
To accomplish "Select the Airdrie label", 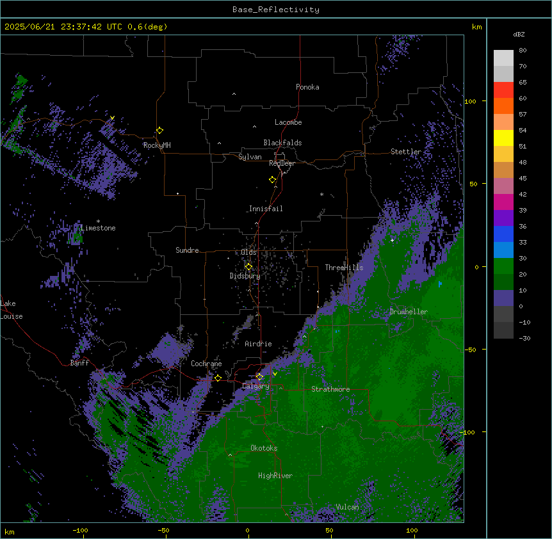I will pyautogui.click(x=258, y=344).
